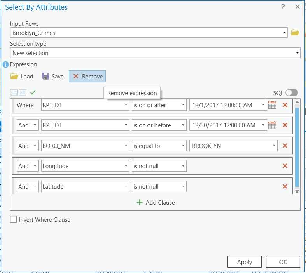Click the folder icon beside Input Rows
This screenshot has width=306, height=273.
(295, 33)
